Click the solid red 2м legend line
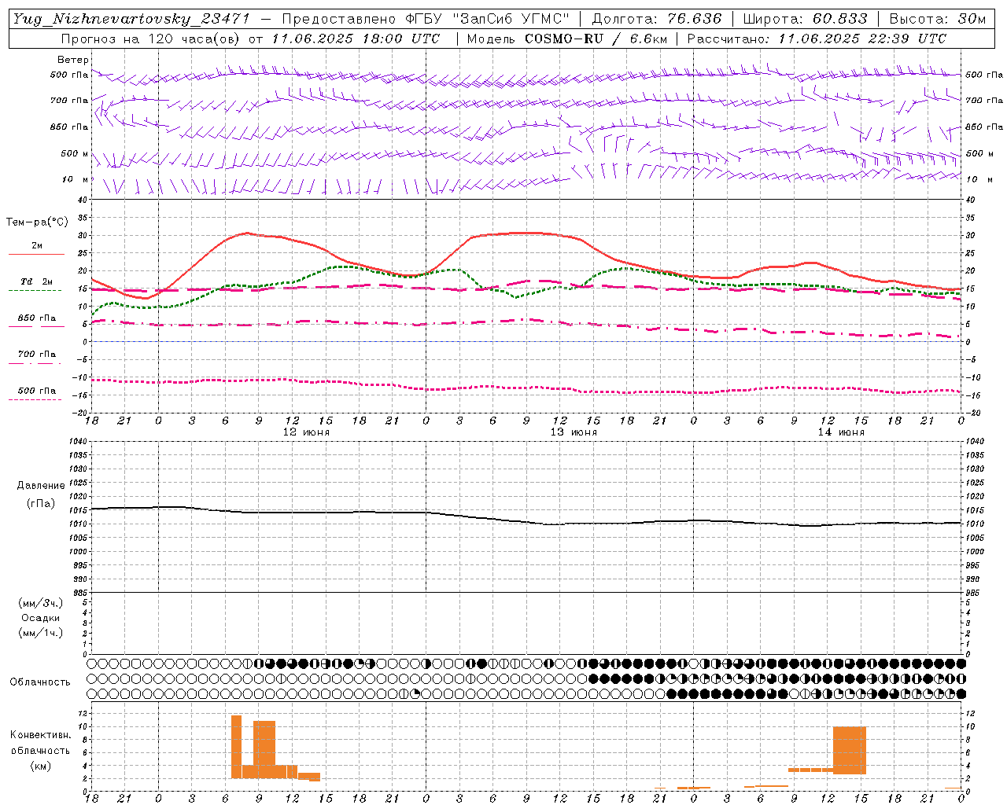Viewport: 1007px width, 805px height. [36, 254]
